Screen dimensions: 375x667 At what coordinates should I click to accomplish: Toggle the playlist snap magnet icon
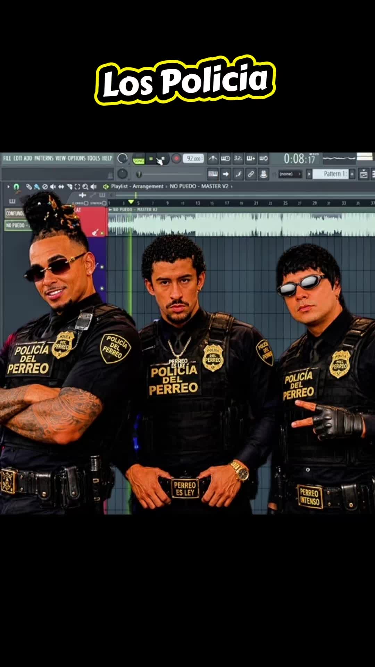pos(16,187)
